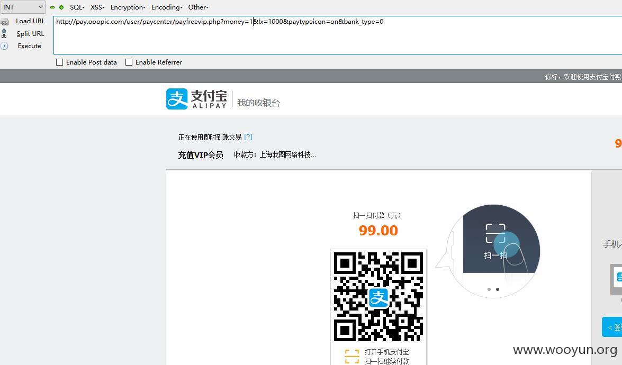Click the 打开手机支付宝 instruction text
The image size is (622, 365).
point(386,352)
